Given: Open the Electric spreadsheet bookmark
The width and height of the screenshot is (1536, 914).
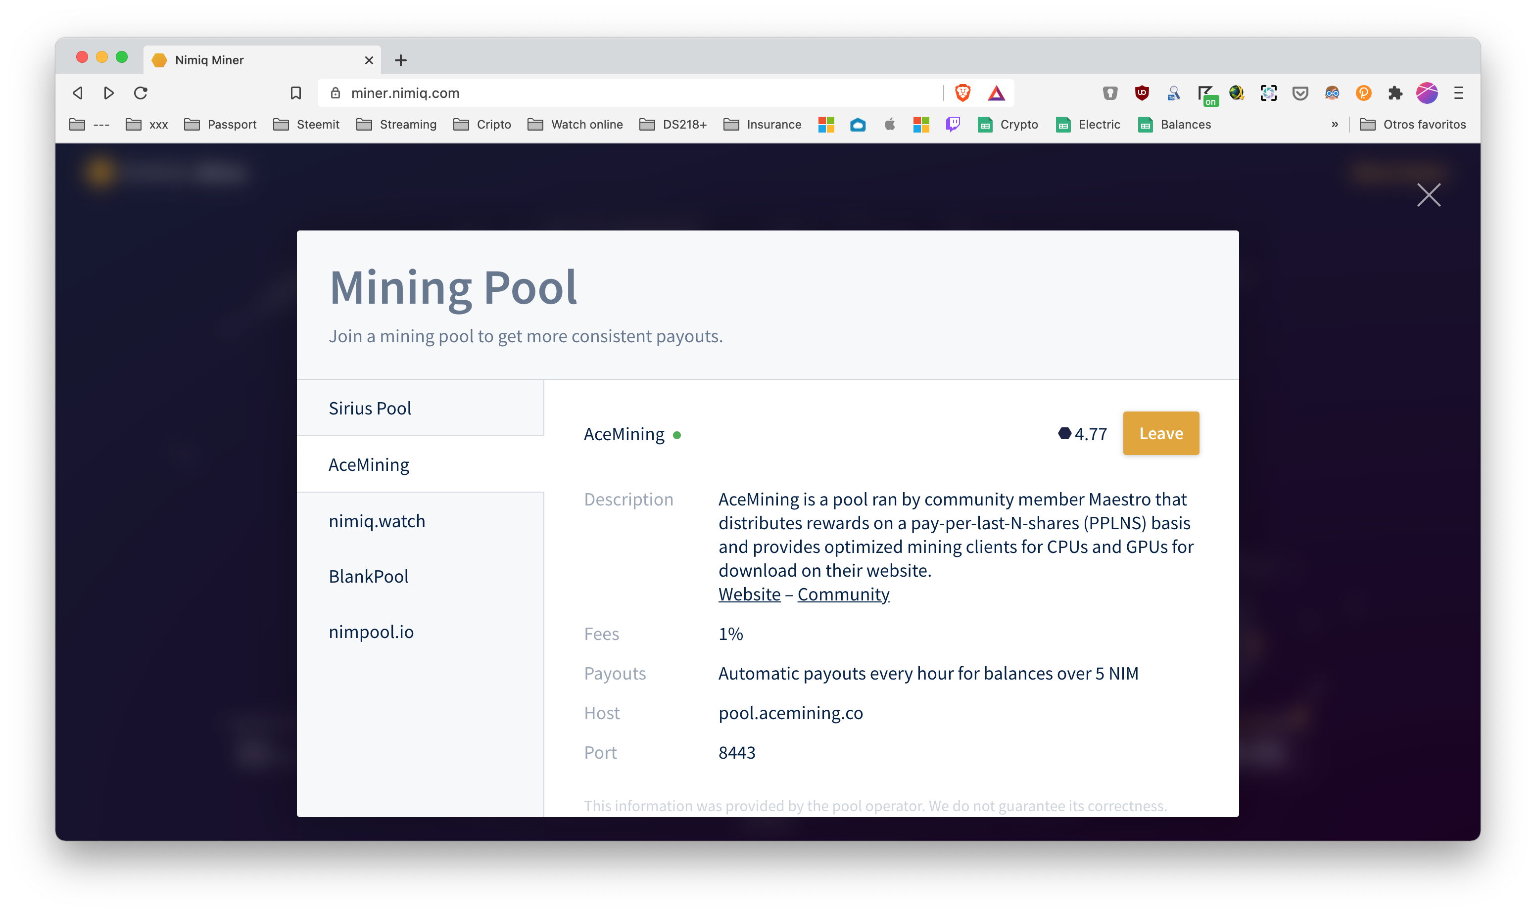Looking at the screenshot, I should pyautogui.click(x=1088, y=125).
